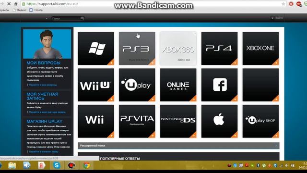Select the Nintendo DS platform tile

tap(178, 121)
